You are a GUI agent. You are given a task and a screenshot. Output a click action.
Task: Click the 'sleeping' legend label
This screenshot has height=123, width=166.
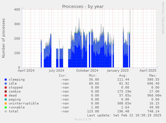17,80
